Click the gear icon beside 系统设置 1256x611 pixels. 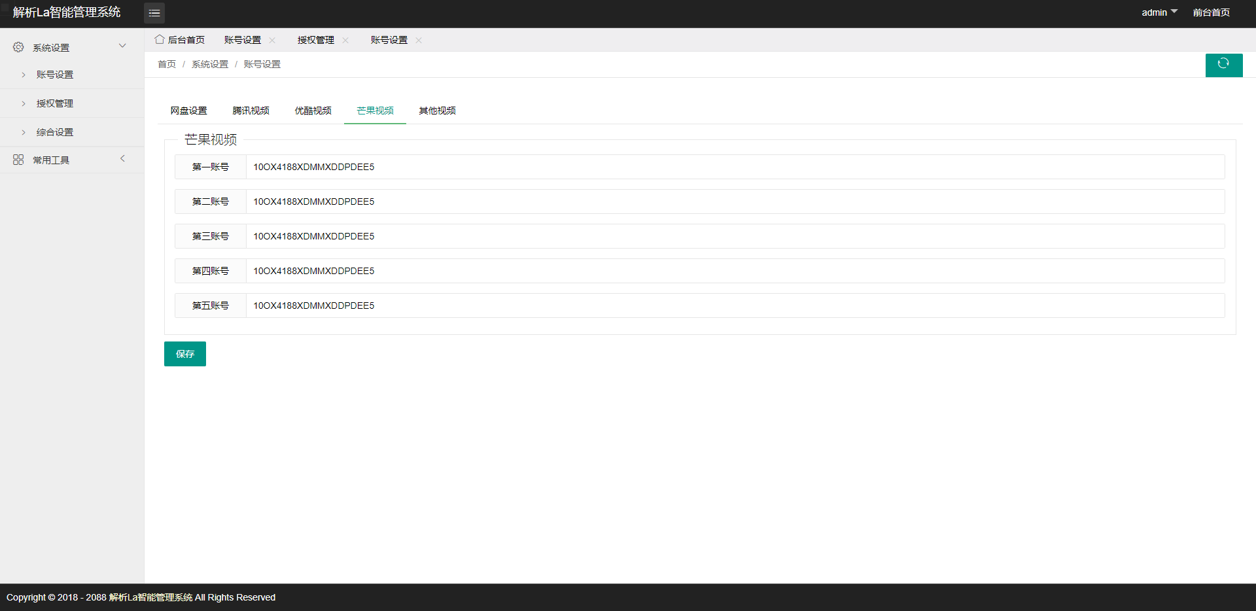point(18,47)
